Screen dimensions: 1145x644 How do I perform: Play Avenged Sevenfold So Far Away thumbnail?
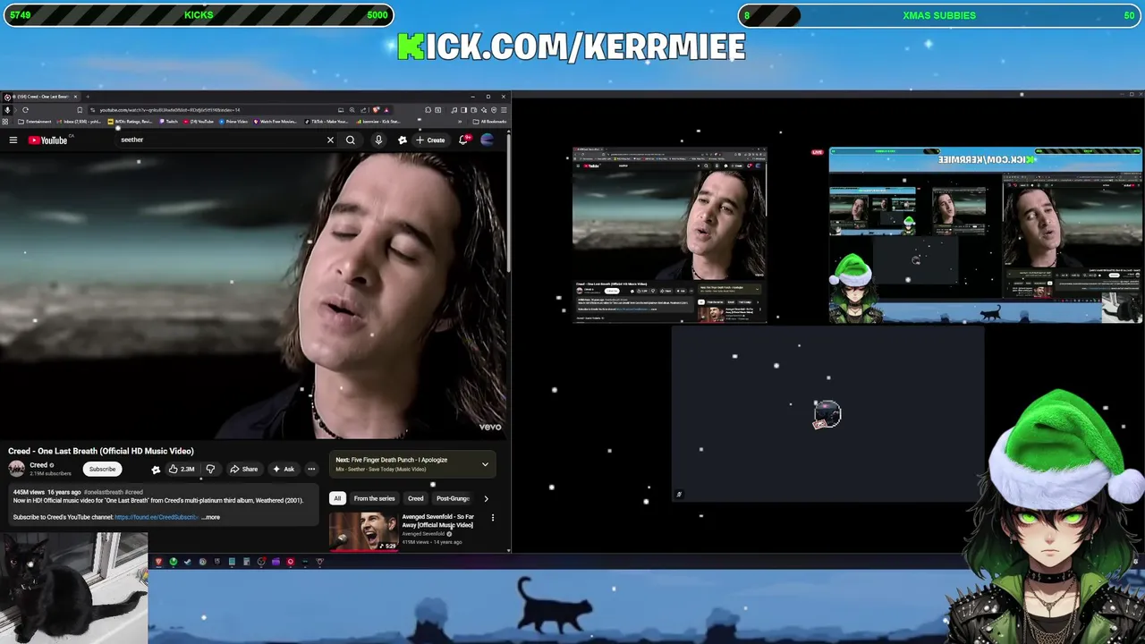(x=363, y=531)
